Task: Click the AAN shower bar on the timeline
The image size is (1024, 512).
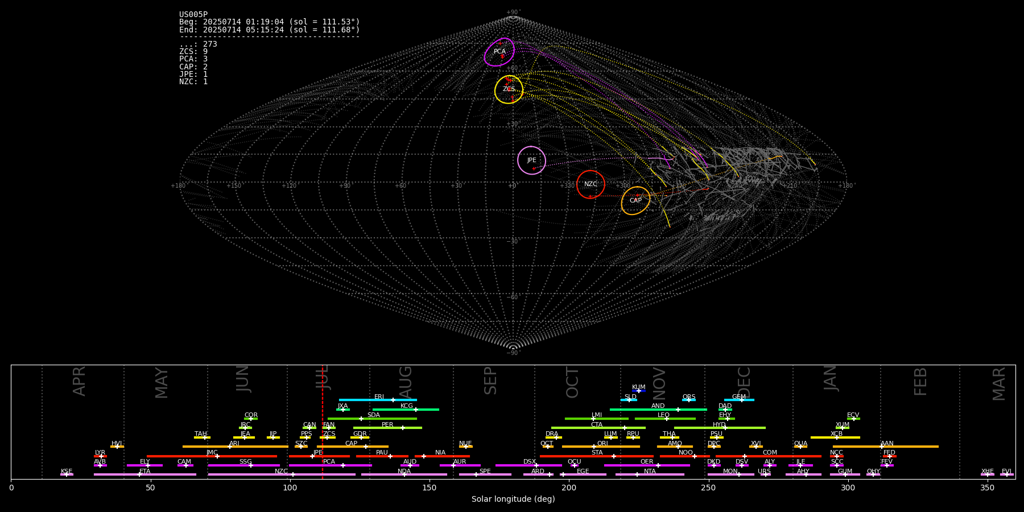Action: click(886, 447)
